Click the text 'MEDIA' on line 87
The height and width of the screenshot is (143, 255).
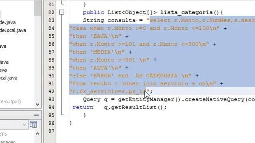tap(102, 52)
